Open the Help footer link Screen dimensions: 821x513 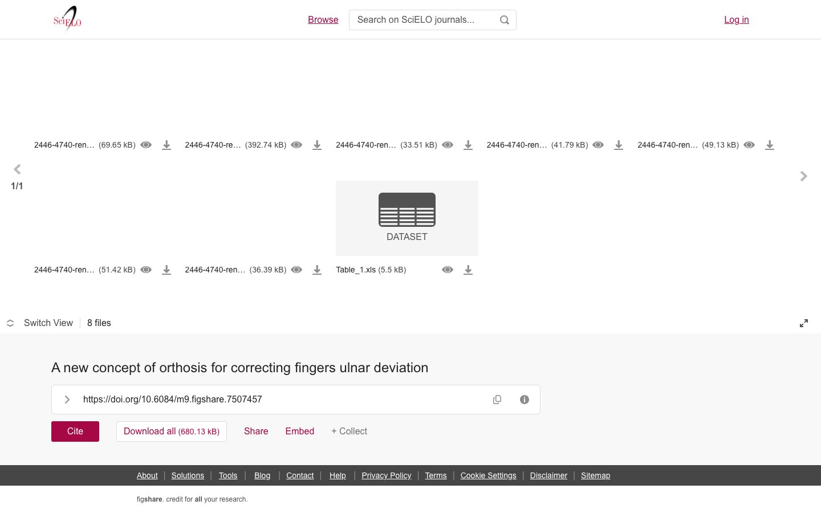tap(338, 475)
